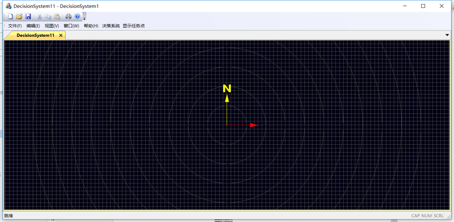Open the 编辑(E) menu
This screenshot has height=222, width=454.
33,25
